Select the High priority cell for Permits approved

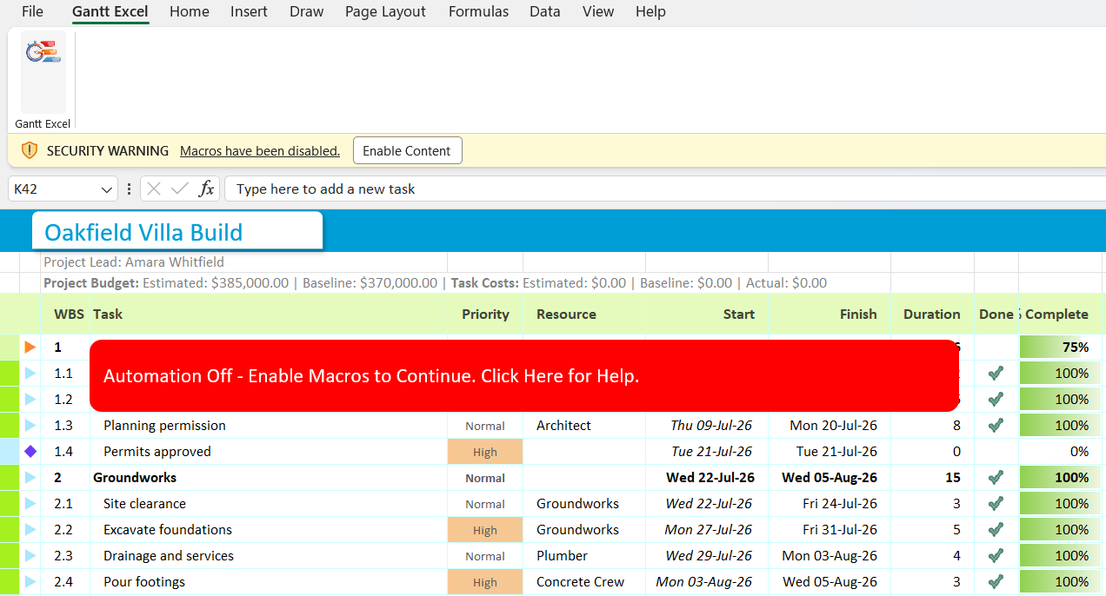click(x=485, y=452)
